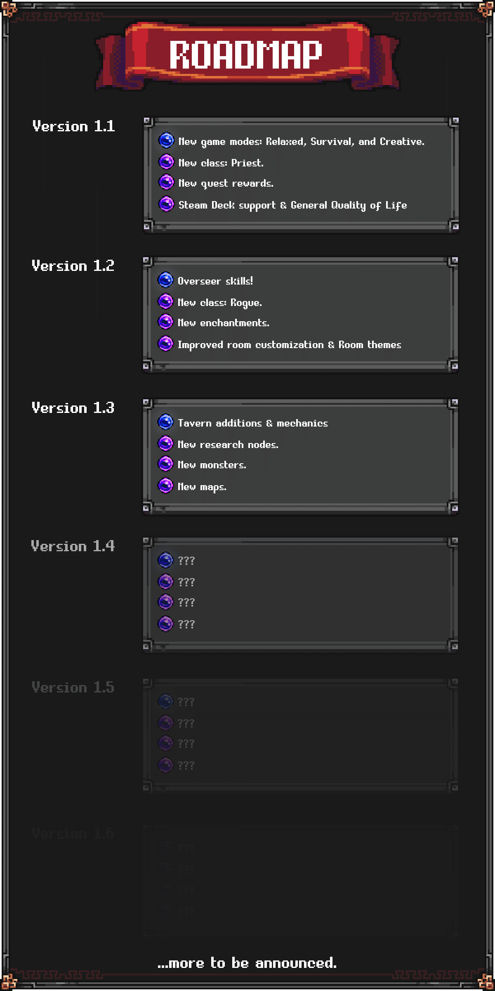Click text 'New enchantments.'
The image size is (495, 991).
[x=223, y=323]
